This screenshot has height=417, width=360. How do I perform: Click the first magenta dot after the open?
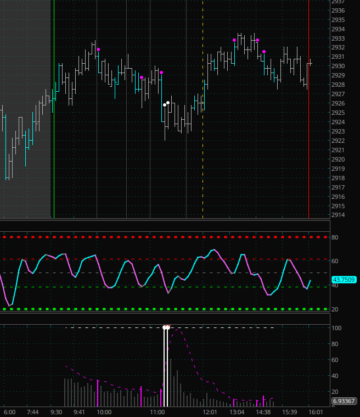pos(98,50)
